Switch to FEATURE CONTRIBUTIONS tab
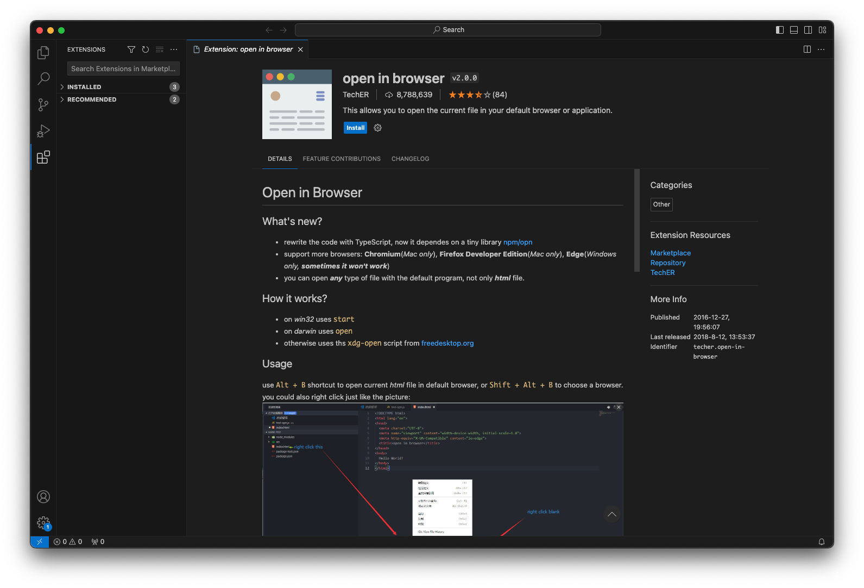The width and height of the screenshot is (864, 588). click(x=342, y=159)
